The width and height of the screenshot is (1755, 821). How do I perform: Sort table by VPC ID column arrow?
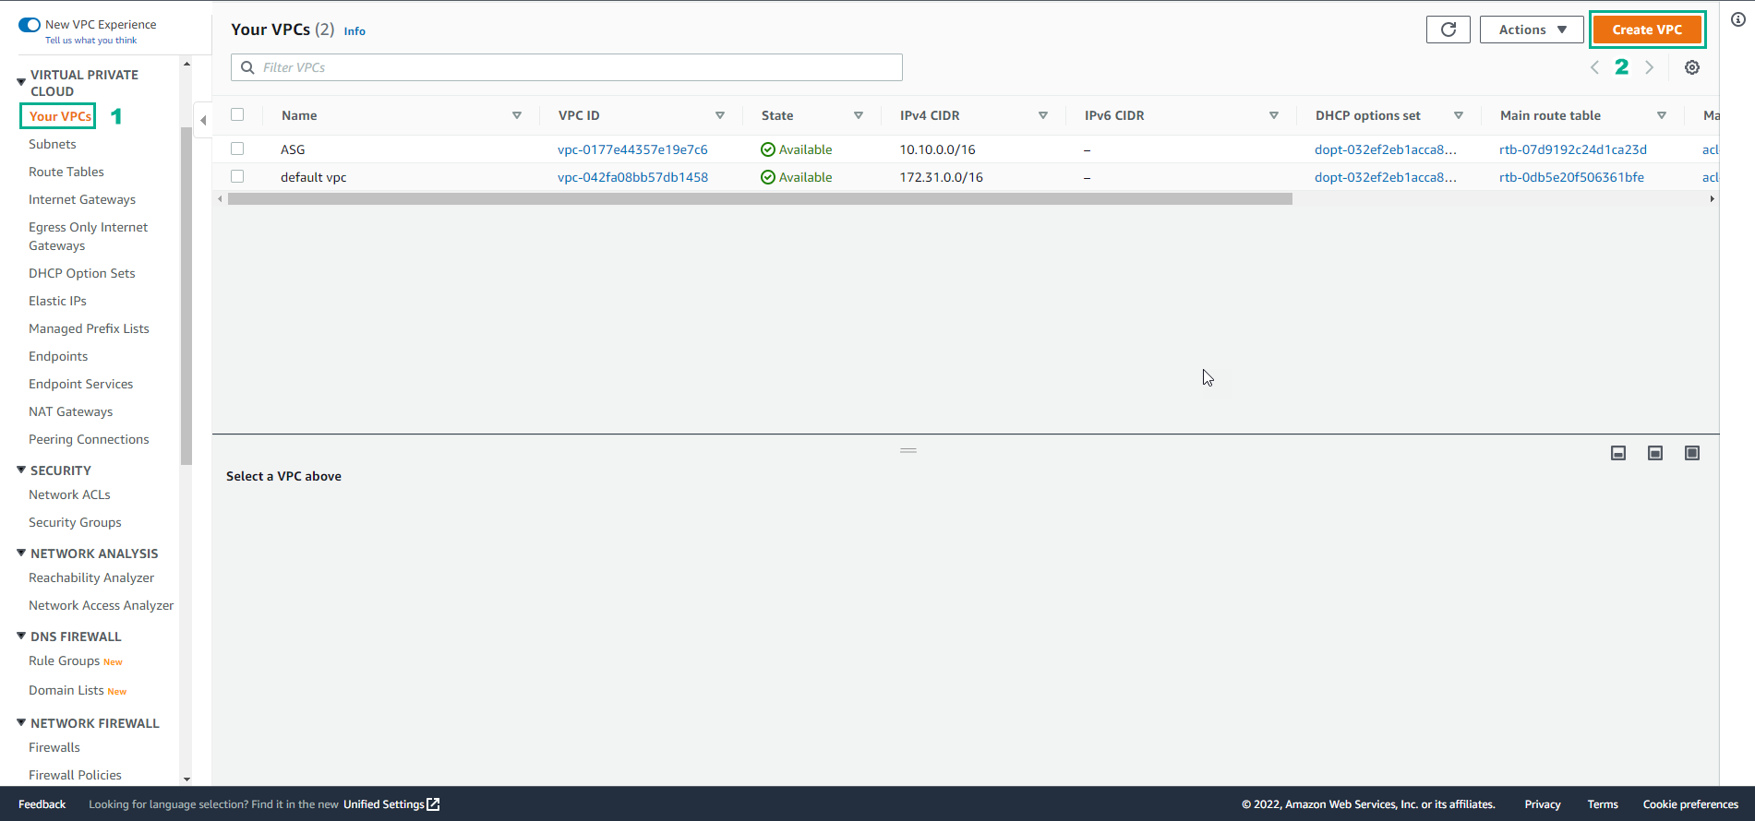(x=720, y=115)
